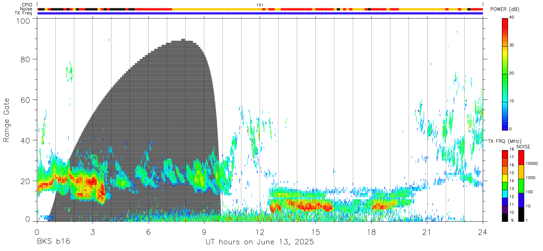Click x-axis tick label '18'
The height and width of the screenshot is (251, 543).
(x=371, y=232)
